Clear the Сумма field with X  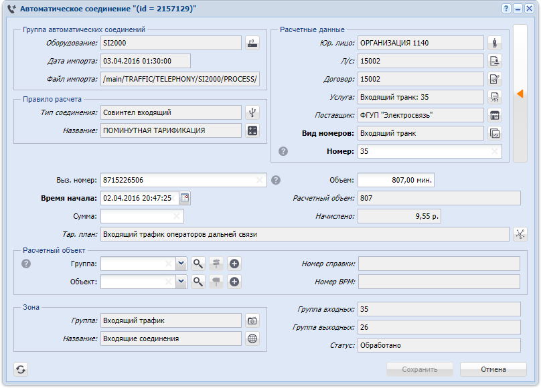(x=176, y=216)
